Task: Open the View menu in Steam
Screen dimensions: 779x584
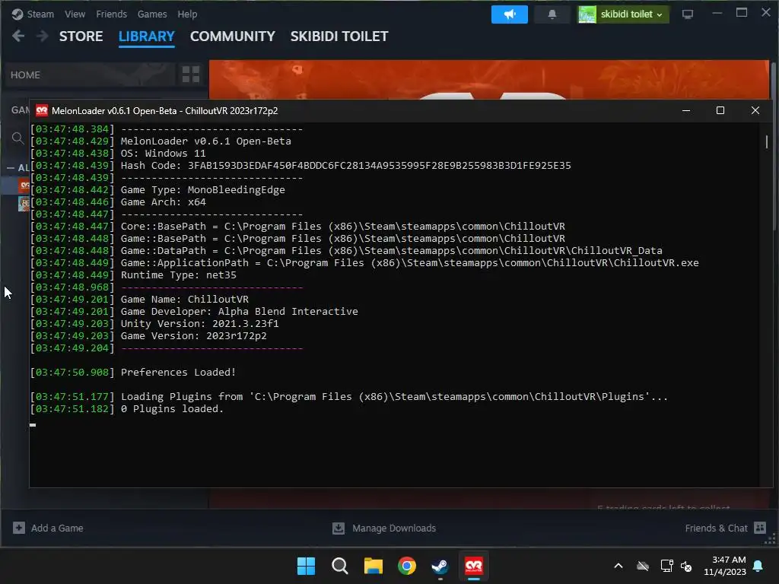Action: pos(75,14)
